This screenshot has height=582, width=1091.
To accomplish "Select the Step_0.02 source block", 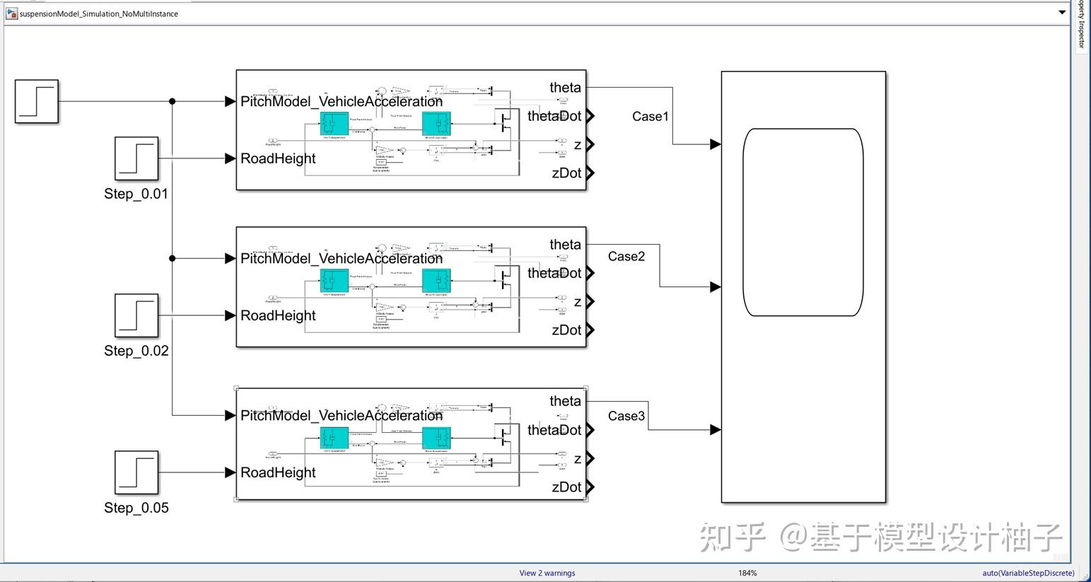I will [135, 316].
